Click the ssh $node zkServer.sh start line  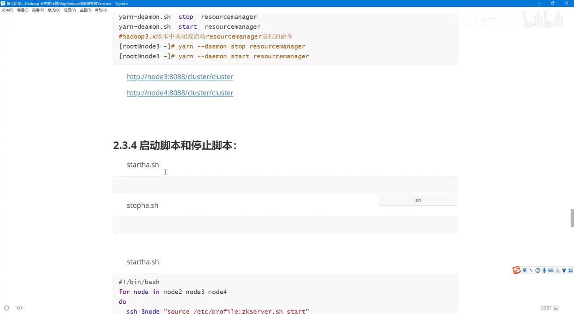point(217,311)
